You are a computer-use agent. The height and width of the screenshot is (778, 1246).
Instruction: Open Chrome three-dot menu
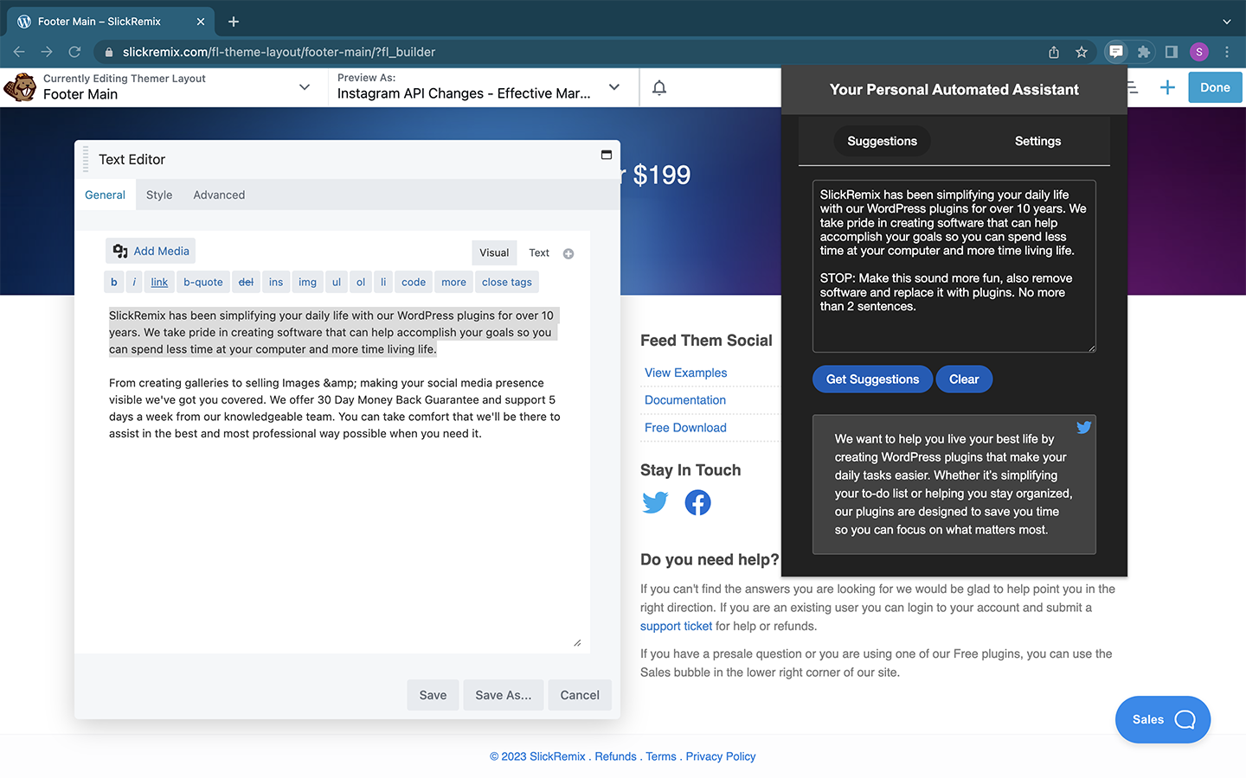(1227, 52)
